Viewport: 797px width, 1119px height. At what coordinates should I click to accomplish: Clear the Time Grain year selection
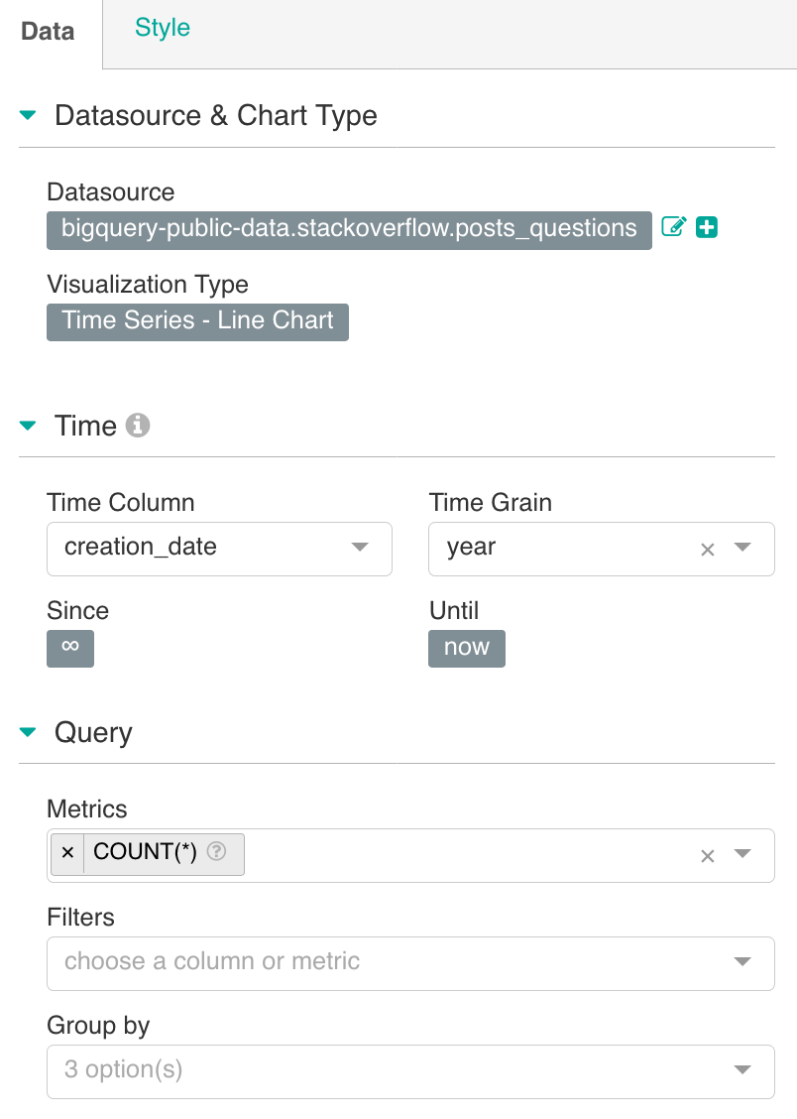(708, 550)
